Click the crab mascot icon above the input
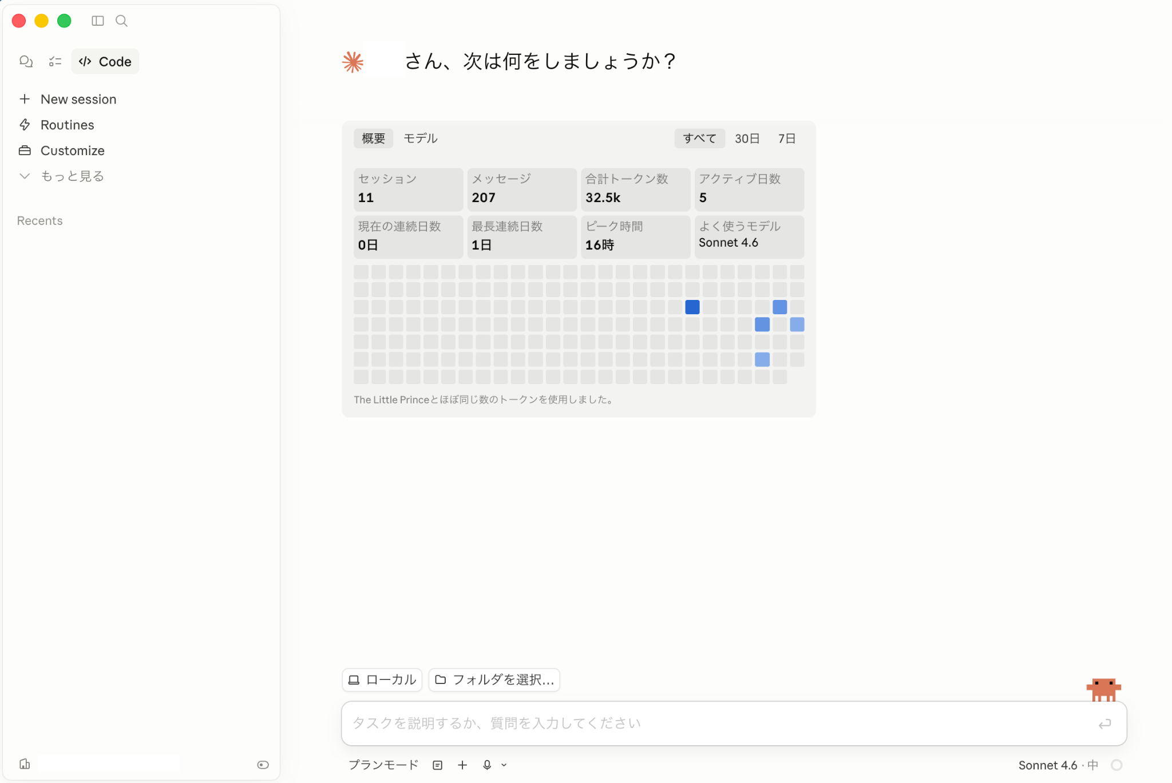Screen dimensions: 1172x783 pyautogui.click(x=1103, y=690)
